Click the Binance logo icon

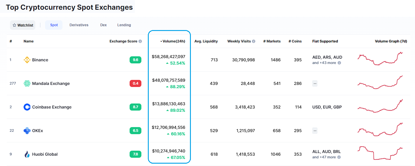27,60
